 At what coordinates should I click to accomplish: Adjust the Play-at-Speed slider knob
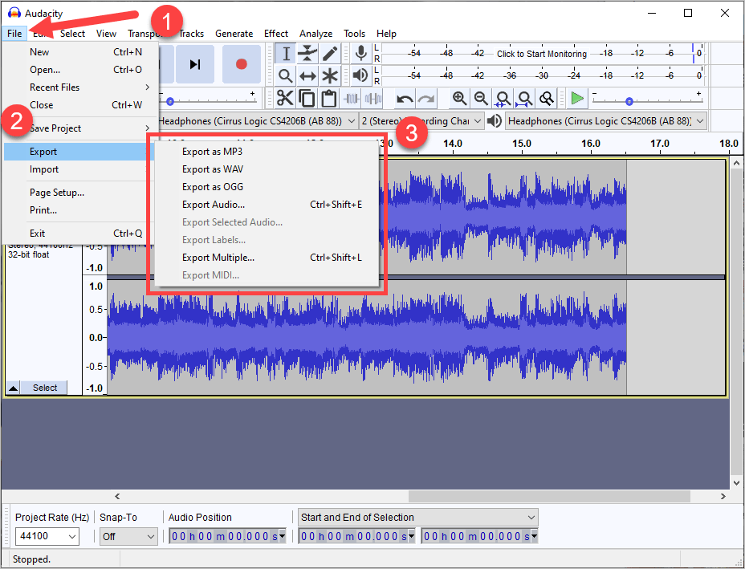pos(629,102)
